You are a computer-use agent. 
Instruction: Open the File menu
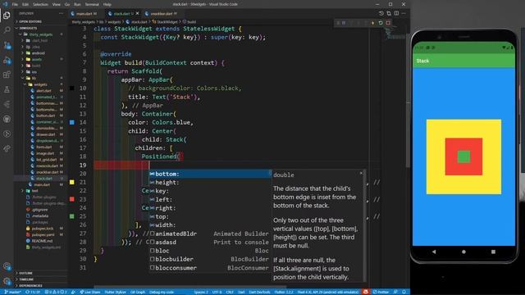click(x=15, y=4)
